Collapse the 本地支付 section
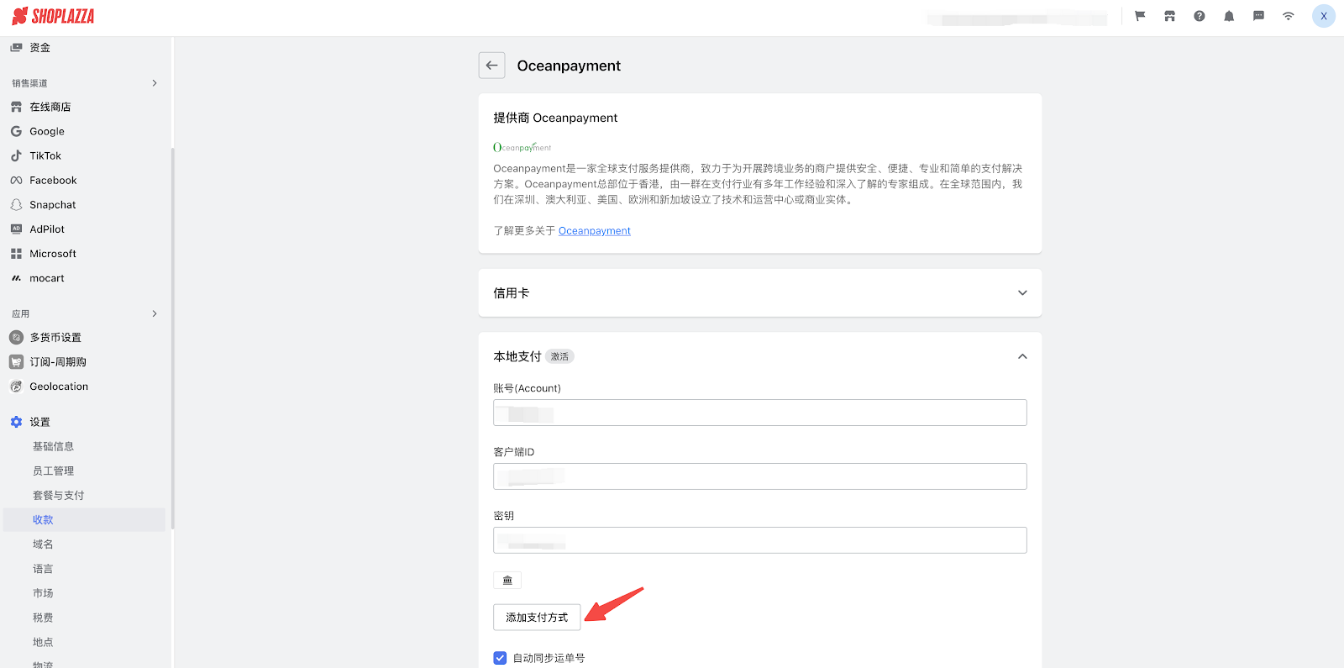 pyautogui.click(x=1022, y=356)
